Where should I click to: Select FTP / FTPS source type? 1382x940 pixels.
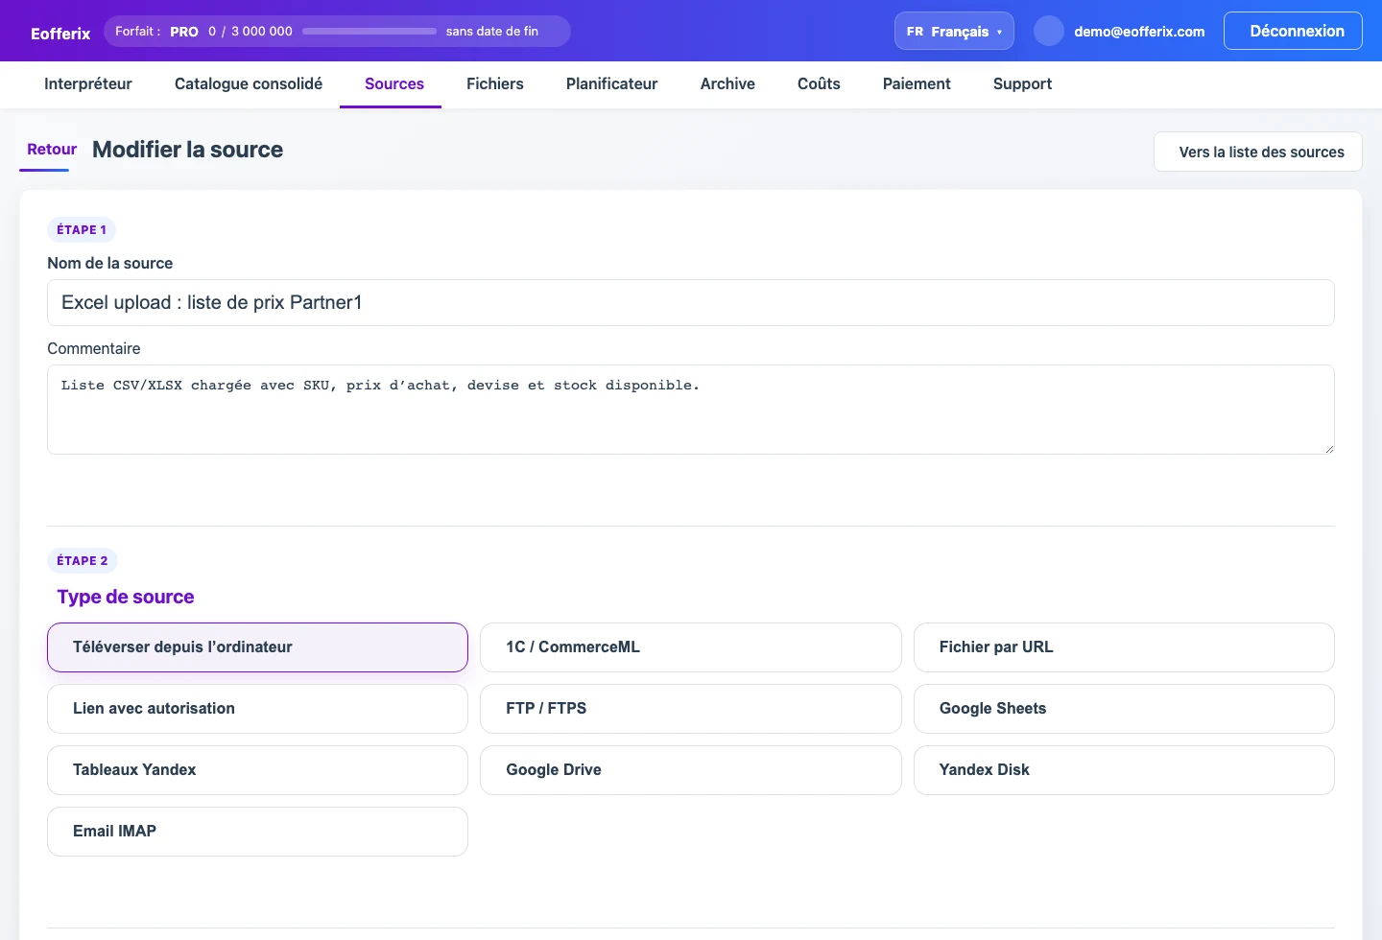click(x=691, y=709)
